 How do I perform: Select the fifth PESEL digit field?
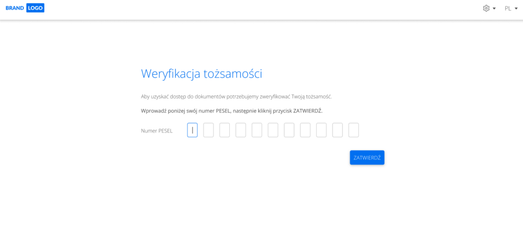point(257,130)
